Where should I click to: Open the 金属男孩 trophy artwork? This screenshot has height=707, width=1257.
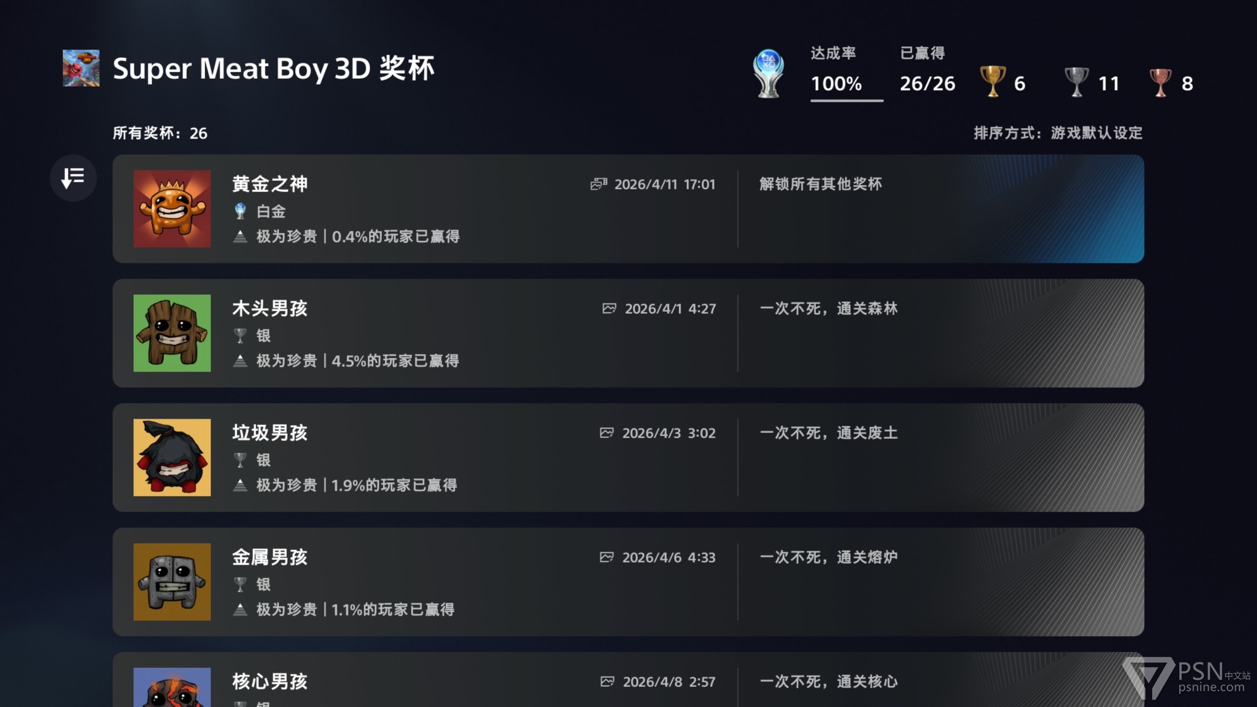pos(172,582)
